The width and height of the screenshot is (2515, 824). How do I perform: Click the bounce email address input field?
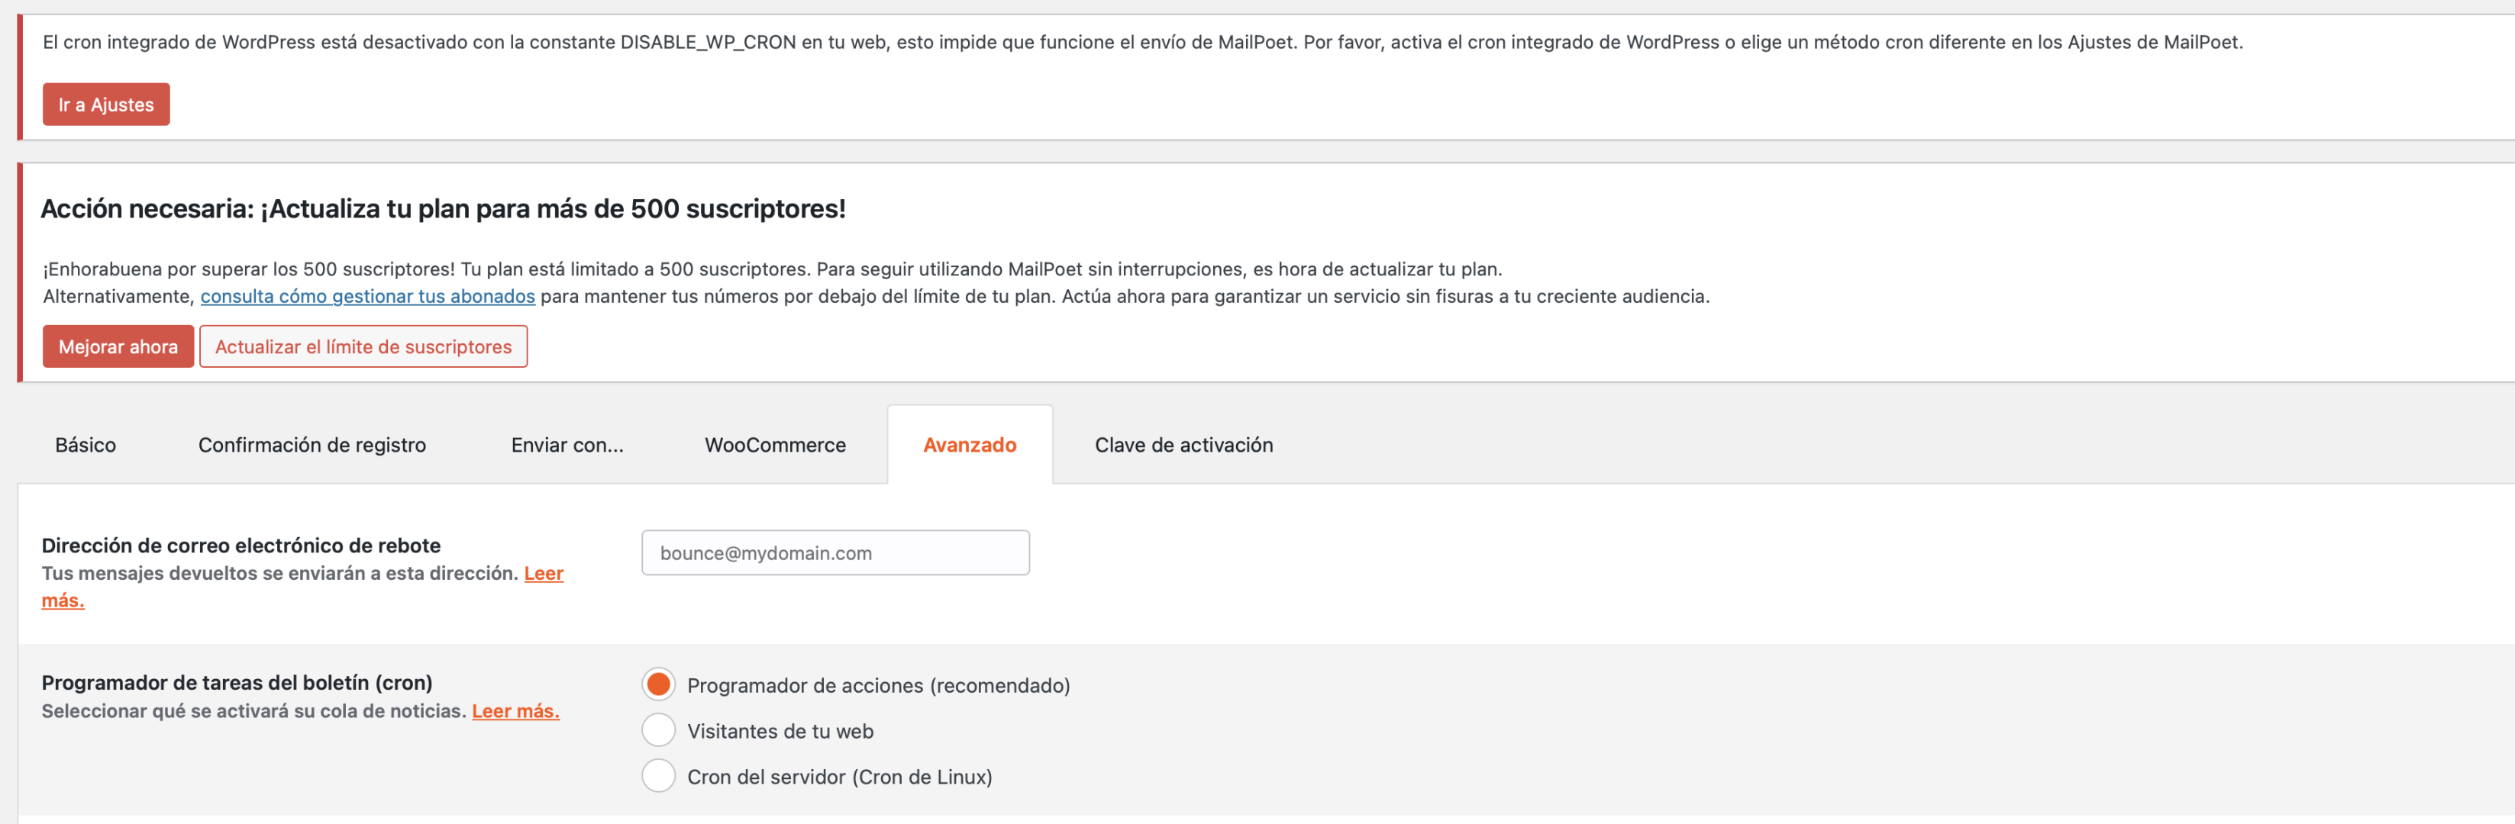click(835, 553)
